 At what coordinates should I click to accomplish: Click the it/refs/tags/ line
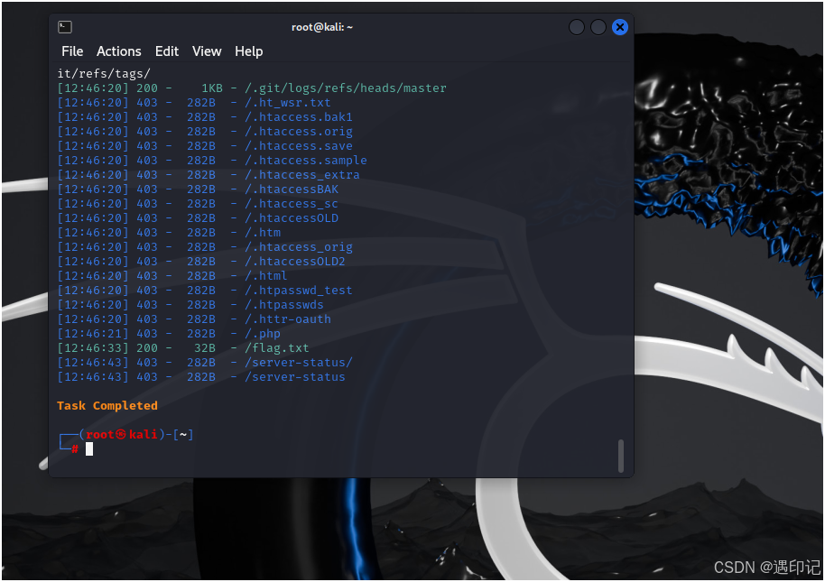tap(104, 74)
